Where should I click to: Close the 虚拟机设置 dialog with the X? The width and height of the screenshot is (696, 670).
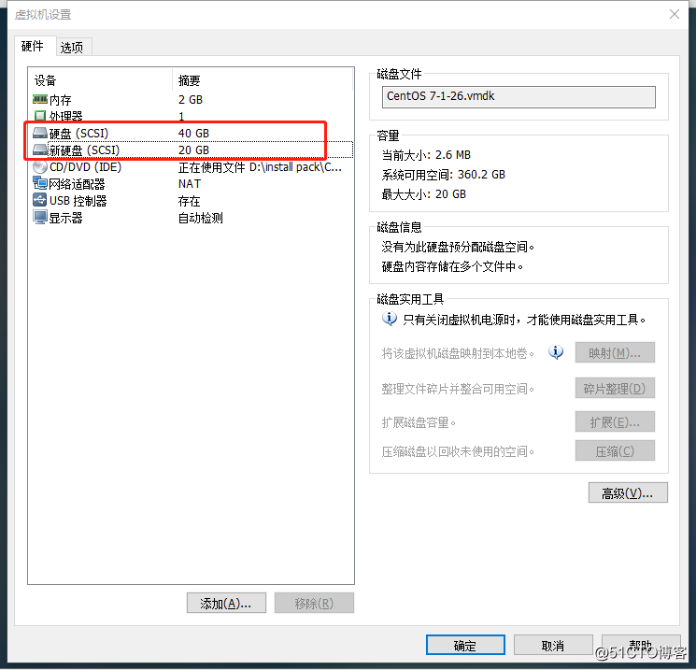pyautogui.click(x=675, y=14)
